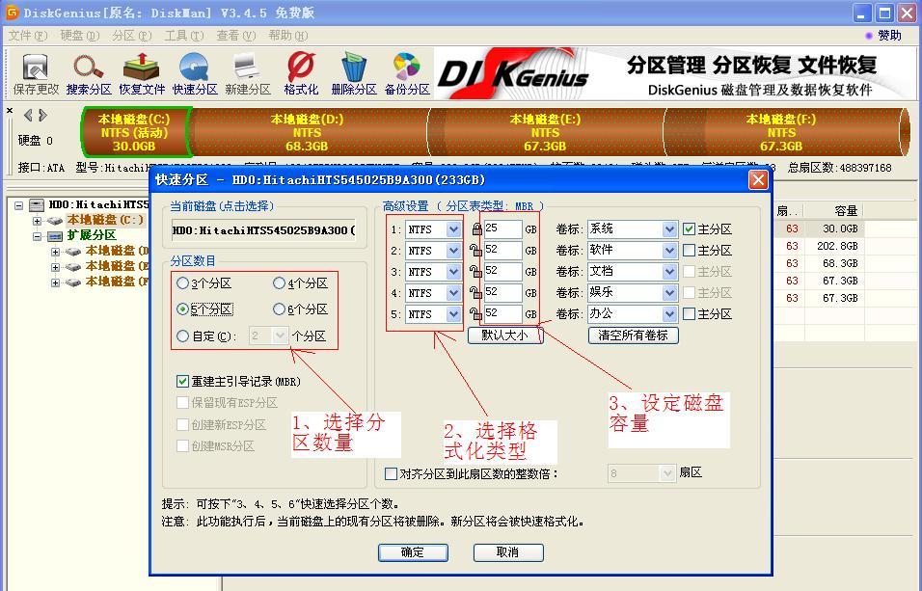Open the 备份分区 backup partition tool
Image resolution: width=922 pixels, height=591 pixels.
[406, 73]
